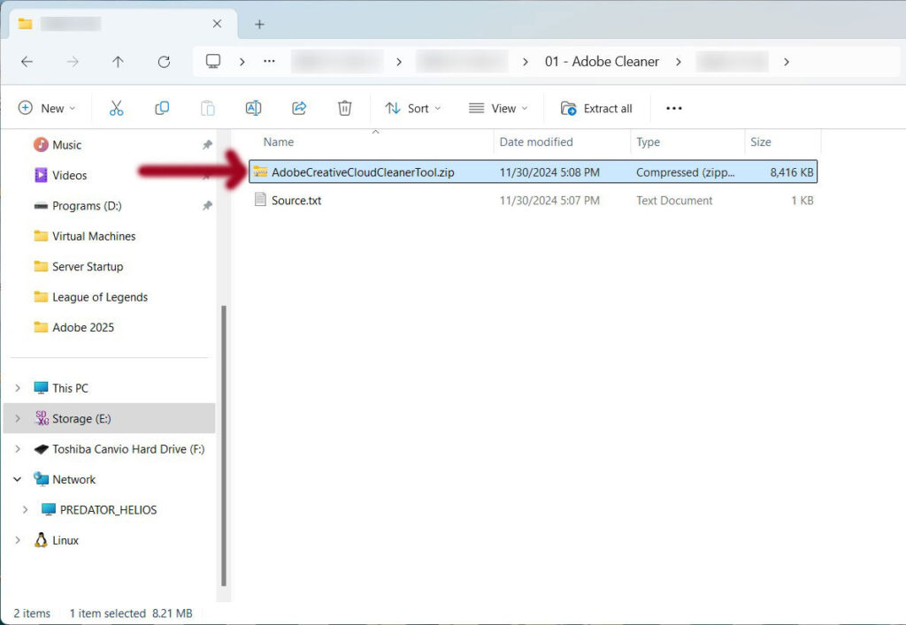Click the zip file icon of AdobeCreativeCloudCleanerTool
The image size is (906, 625).
(x=260, y=172)
